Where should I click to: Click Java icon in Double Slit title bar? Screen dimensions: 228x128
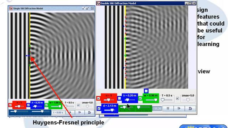coord(98,3)
